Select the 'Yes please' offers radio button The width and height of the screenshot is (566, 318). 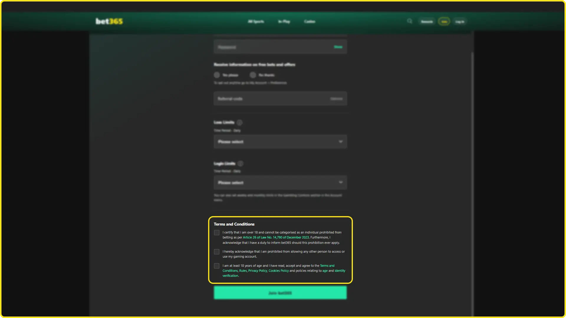click(x=217, y=75)
